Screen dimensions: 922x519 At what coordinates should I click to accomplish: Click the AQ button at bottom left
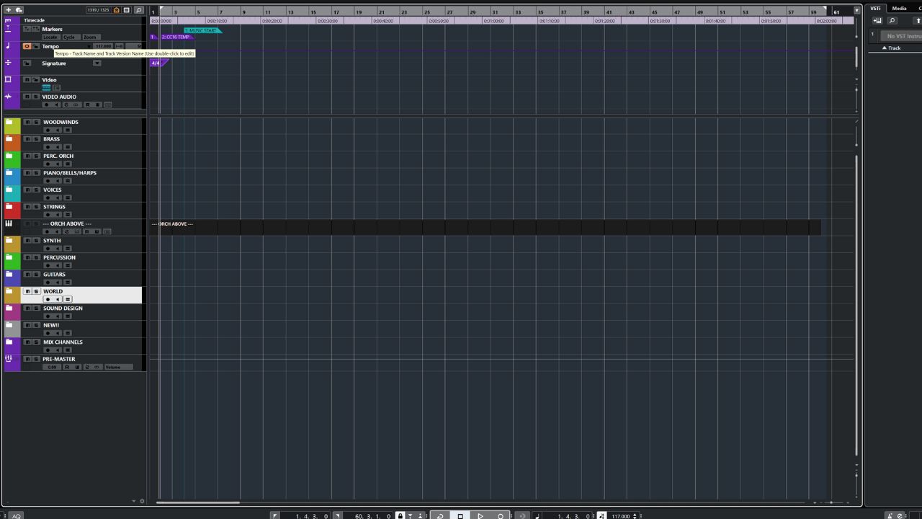pyautogui.click(x=17, y=515)
